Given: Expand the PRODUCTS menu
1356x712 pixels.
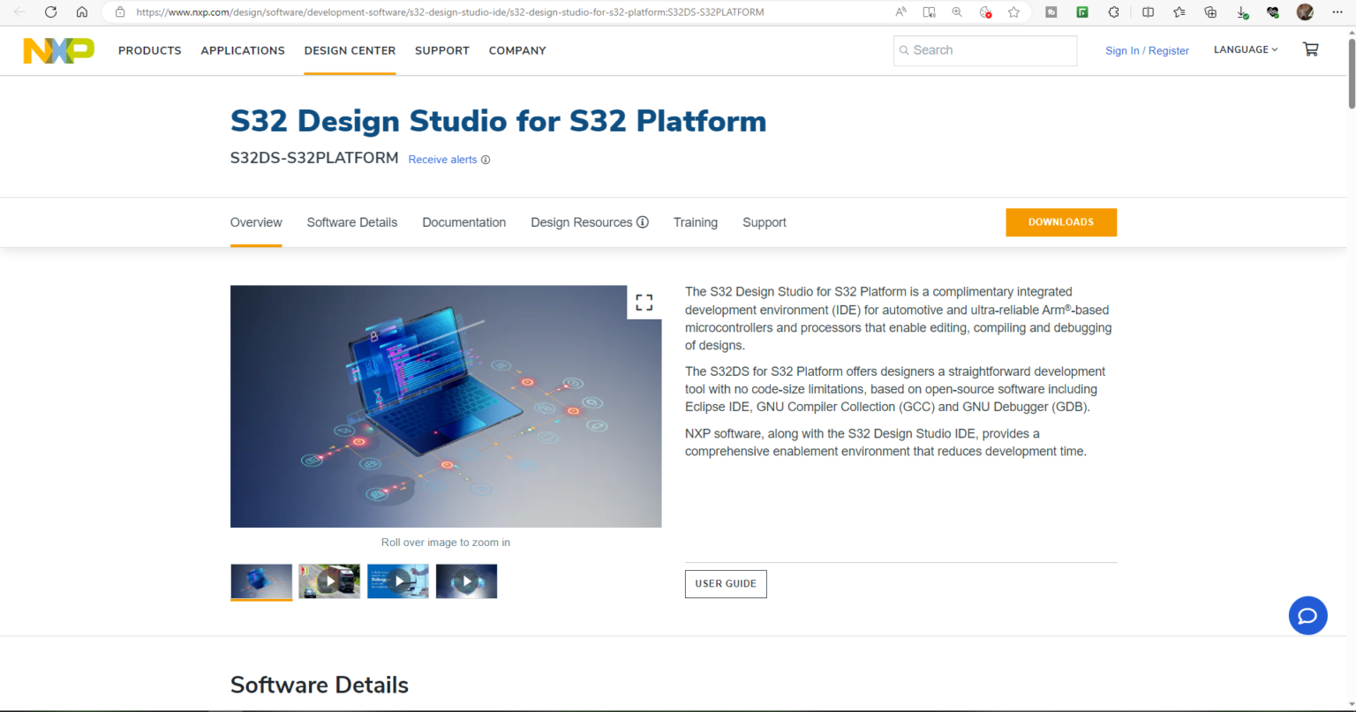Looking at the screenshot, I should 149,50.
